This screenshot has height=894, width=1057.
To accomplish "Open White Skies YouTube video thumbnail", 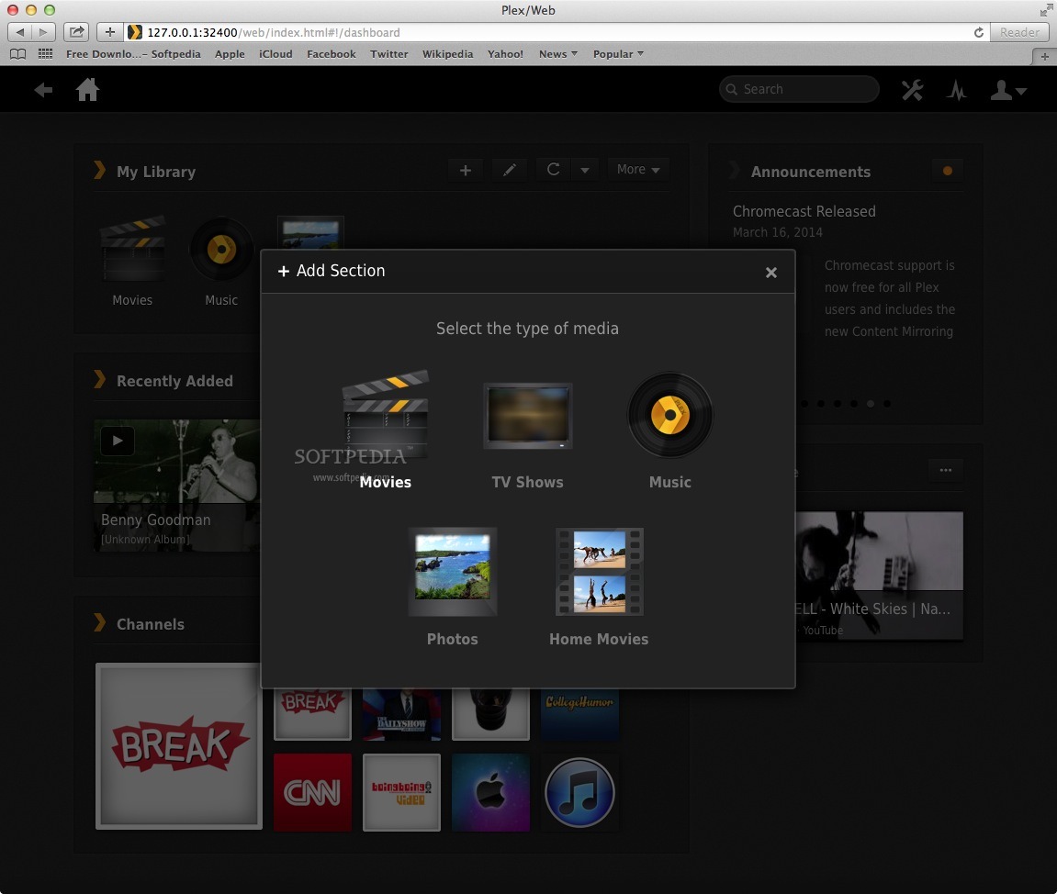I will click(x=879, y=575).
